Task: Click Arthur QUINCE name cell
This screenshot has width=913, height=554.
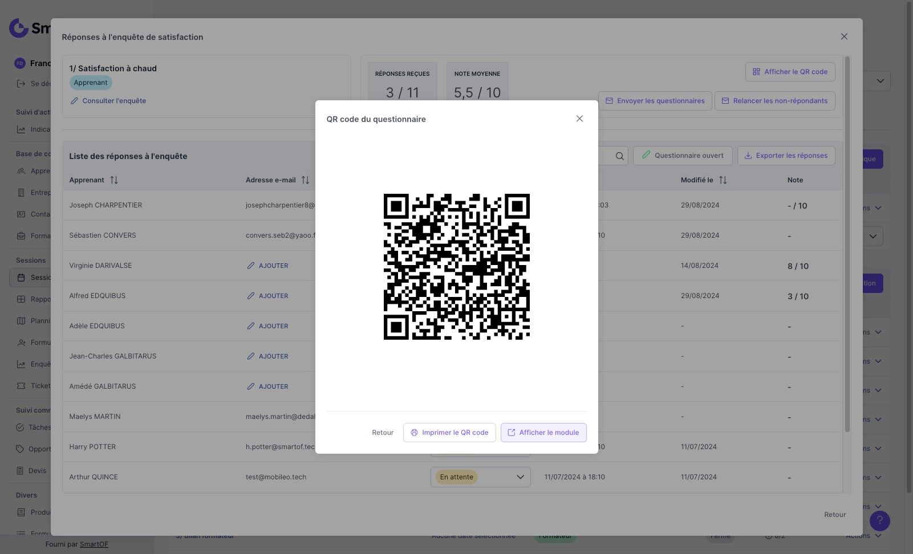Action: [94, 477]
